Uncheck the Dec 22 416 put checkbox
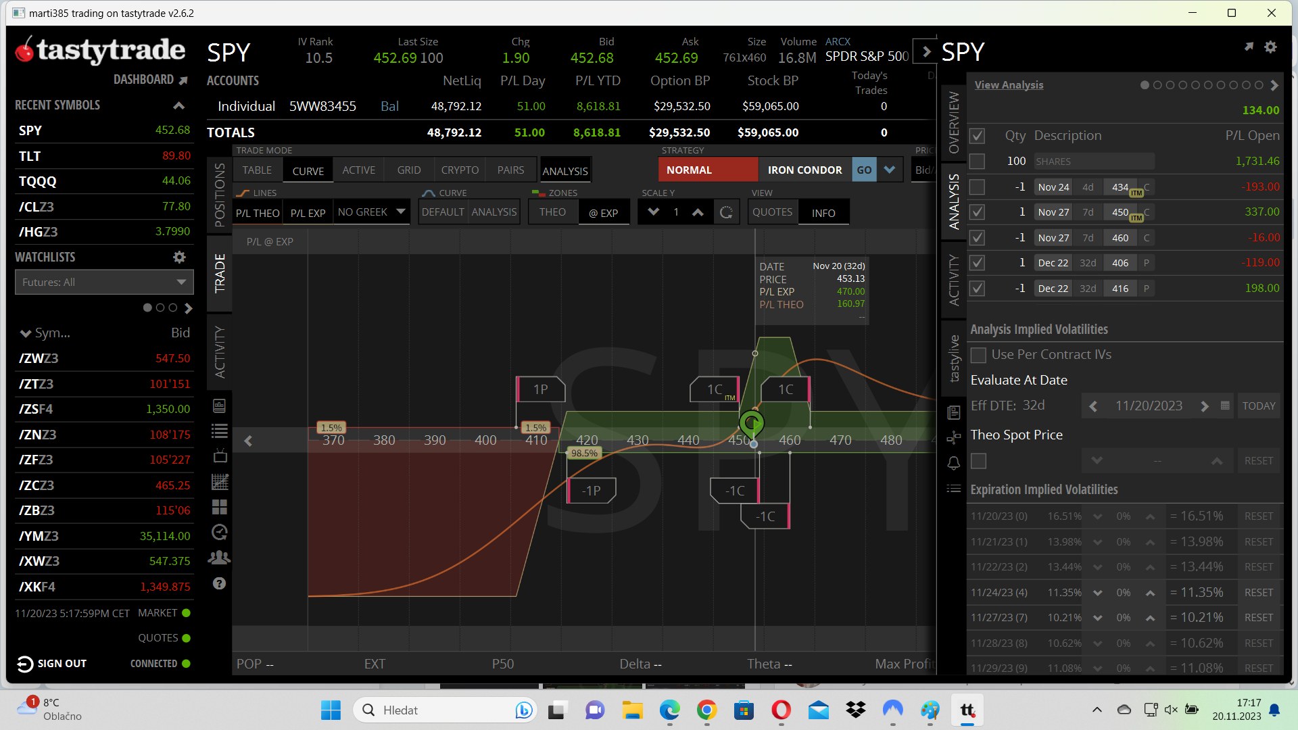Screen dimensions: 1298x730 coord(977,289)
